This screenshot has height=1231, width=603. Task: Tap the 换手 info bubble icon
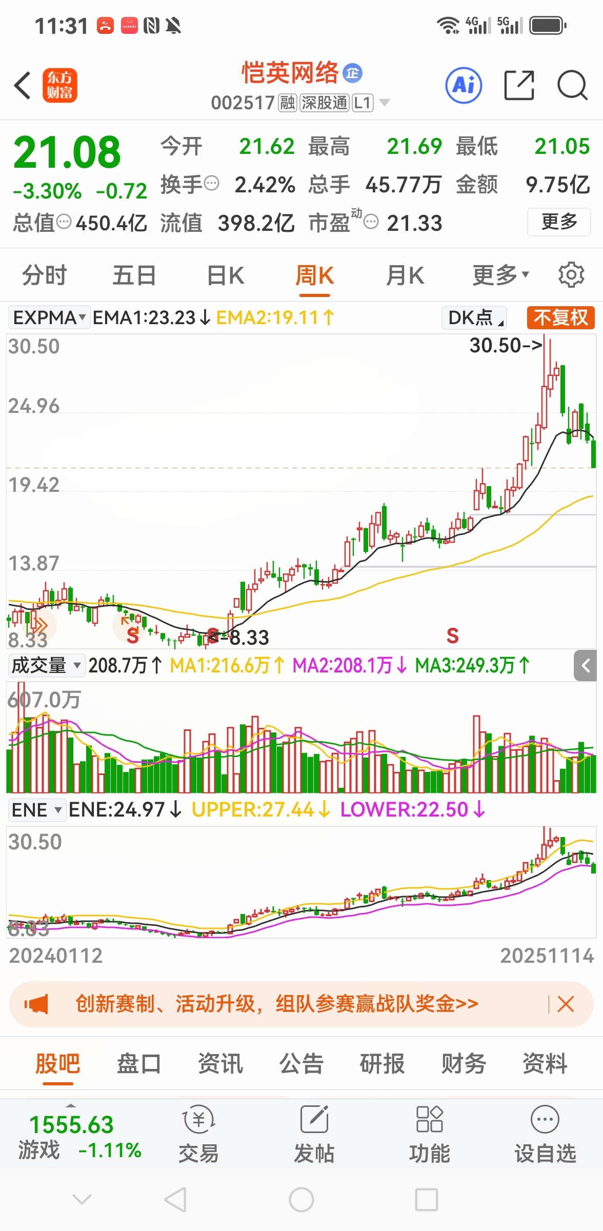tap(211, 183)
